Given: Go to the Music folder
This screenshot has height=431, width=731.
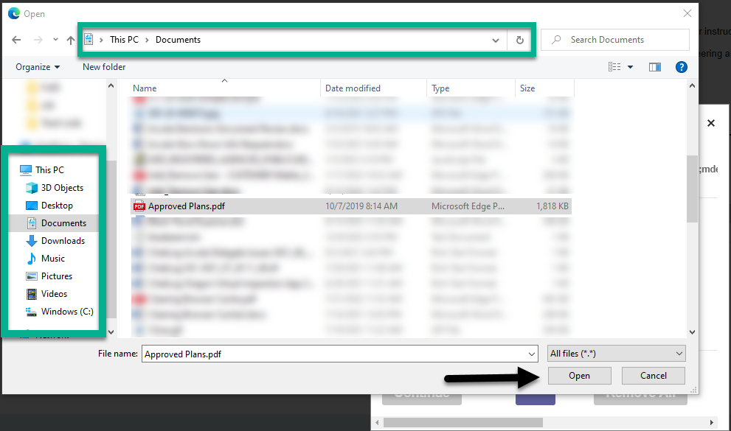Looking at the screenshot, I should pyautogui.click(x=52, y=259).
